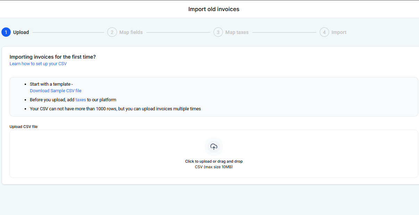Switch to the Map taxes step label
The image size is (419, 215).
point(237,32)
